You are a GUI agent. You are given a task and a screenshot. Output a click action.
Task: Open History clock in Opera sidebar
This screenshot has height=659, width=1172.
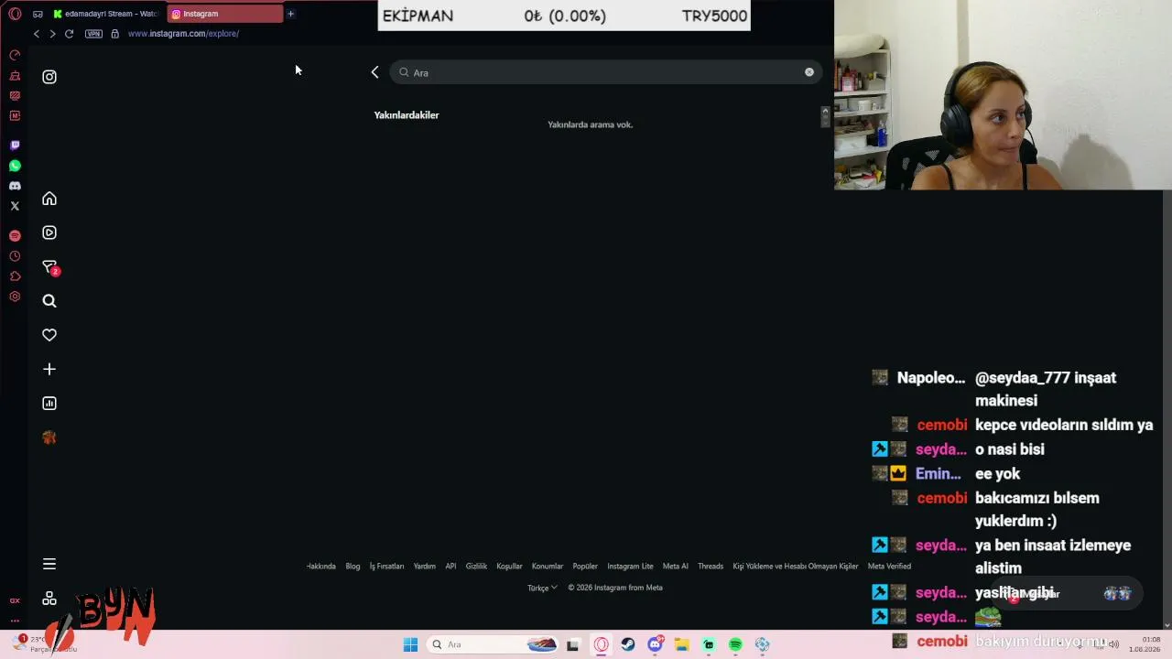pyautogui.click(x=15, y=256)
